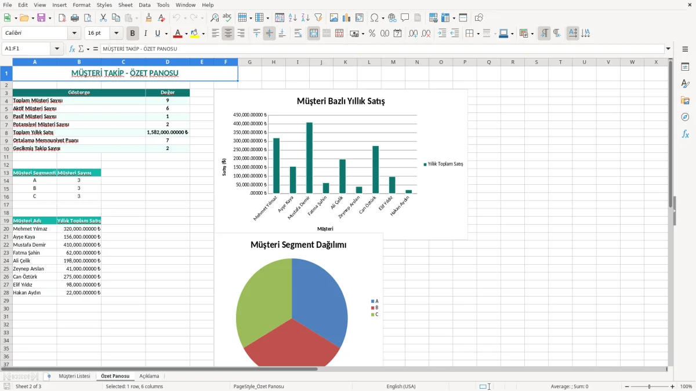Apply the red font color swatch
The height and width of the screenshot is (391, 696).
tap(177, 34)
